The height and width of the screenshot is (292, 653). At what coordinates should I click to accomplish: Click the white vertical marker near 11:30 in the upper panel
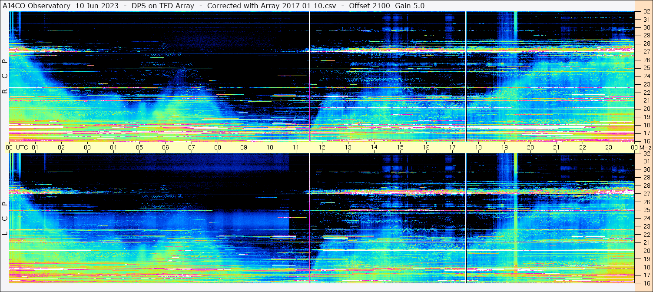coord(309,76)
